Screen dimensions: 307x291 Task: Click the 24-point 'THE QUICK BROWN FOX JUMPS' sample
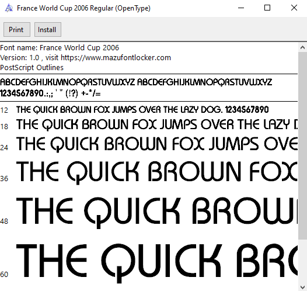pos(157,144)
